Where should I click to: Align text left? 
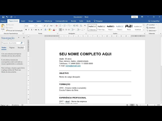[x=60, y=30]
